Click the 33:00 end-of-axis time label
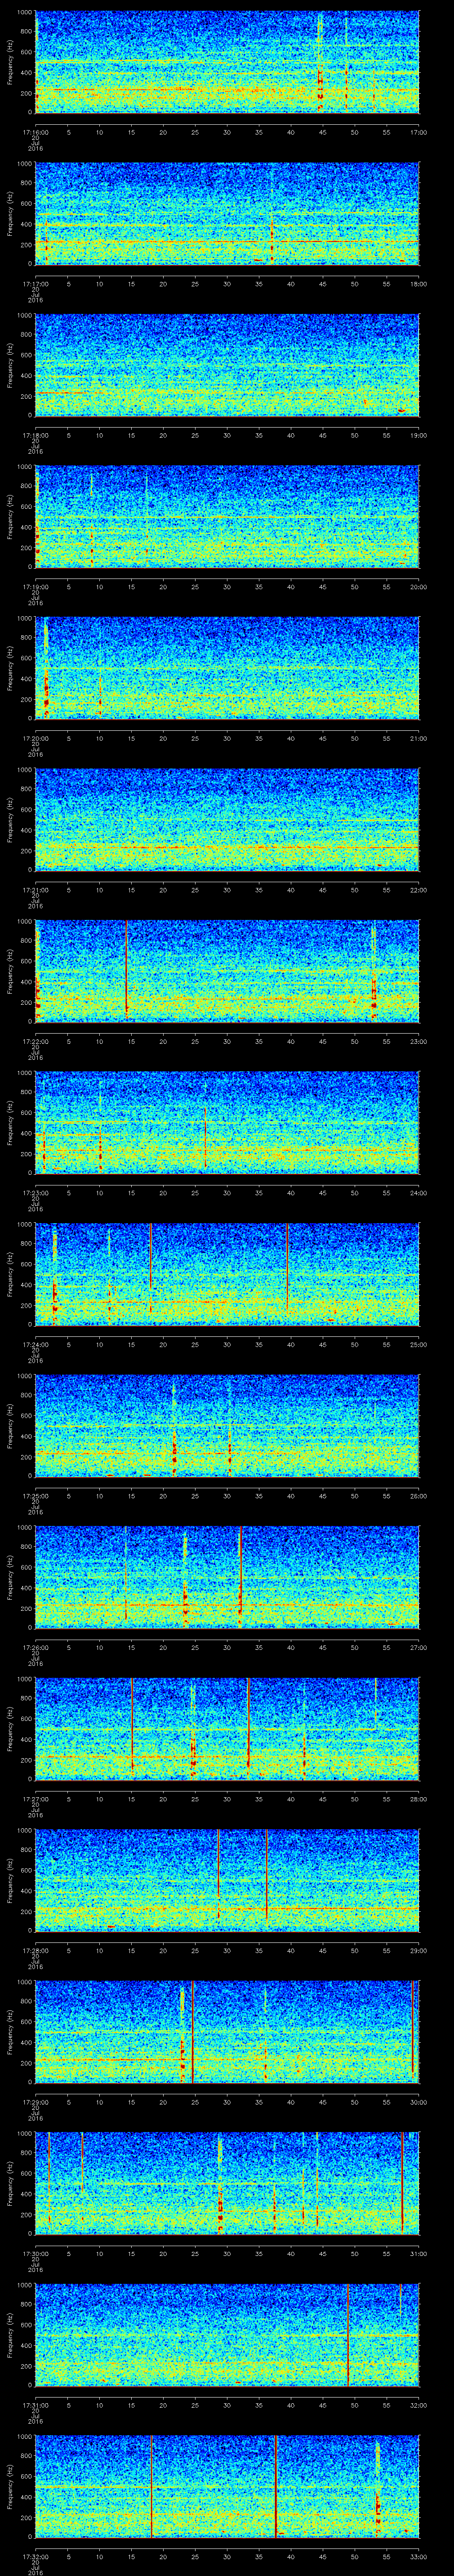 tap(418, 2556)
